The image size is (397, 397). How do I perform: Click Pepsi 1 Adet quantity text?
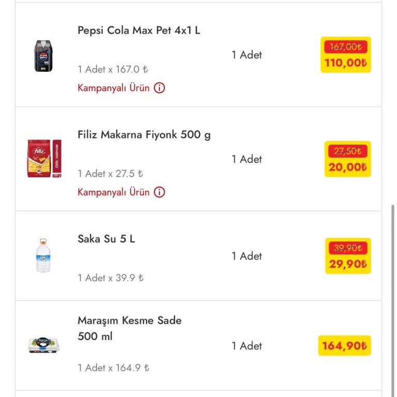[x=247, y=55]
